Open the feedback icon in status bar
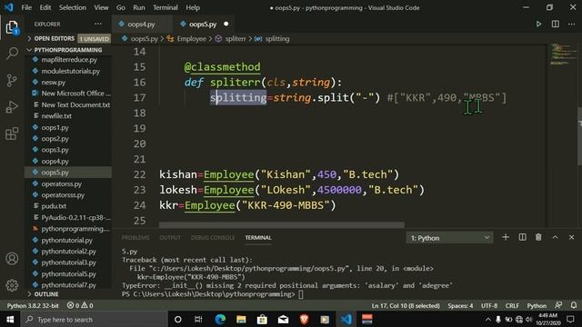The image size is (582, 327). coord(558,305)
